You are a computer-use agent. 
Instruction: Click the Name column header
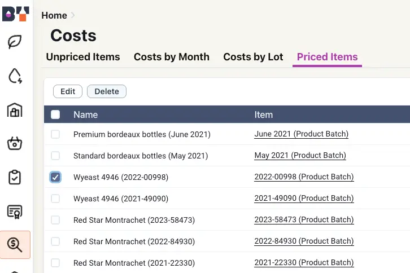(x=85, y=115)
